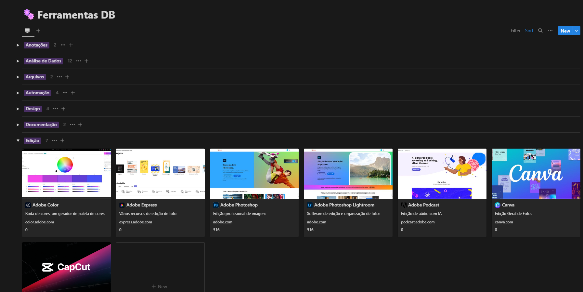Click the blue New button

tap(565, 31)
